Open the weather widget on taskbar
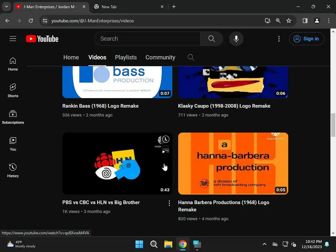 click(21, 244)
